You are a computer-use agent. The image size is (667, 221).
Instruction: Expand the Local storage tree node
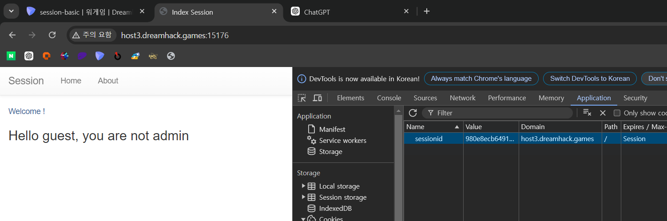304,186
